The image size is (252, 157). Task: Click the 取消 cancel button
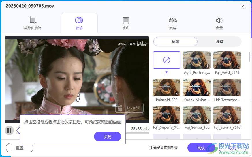232,148
